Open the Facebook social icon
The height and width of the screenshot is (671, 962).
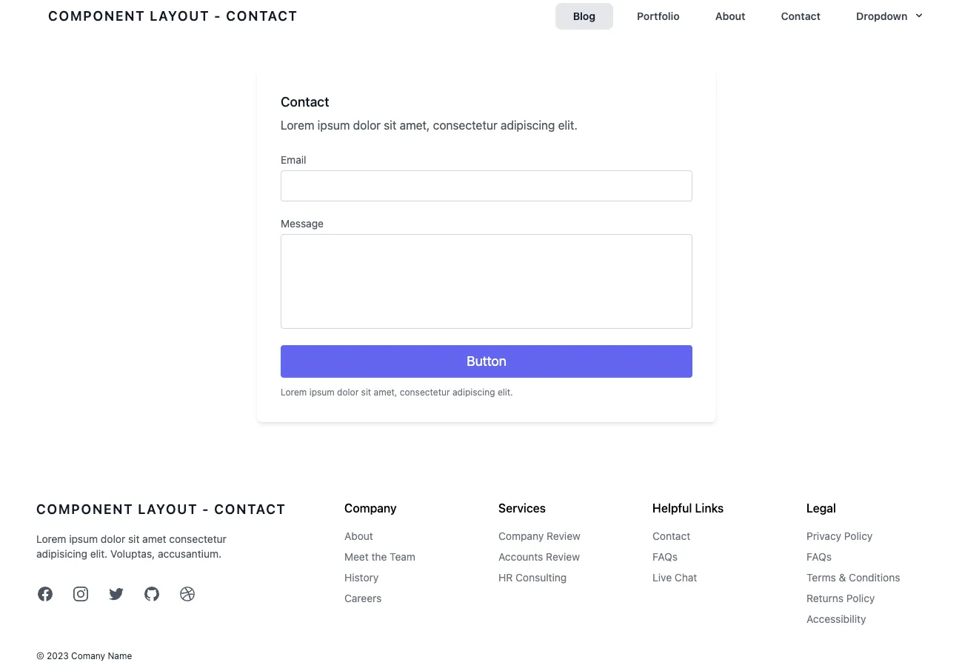pos(45,594)
